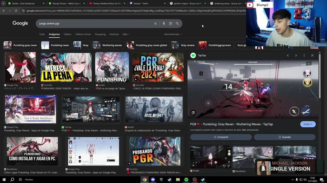
Task: Open Epic Games launcher on taskbar
Action: (x=161, y=180)
